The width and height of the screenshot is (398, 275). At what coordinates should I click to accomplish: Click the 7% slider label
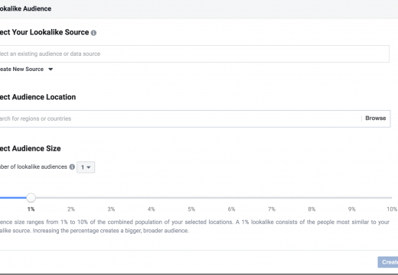click(272, 209)
